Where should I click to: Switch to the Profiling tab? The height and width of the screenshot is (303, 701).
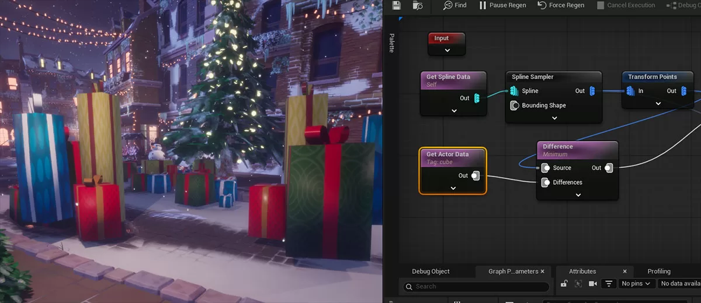pos(658,272)
